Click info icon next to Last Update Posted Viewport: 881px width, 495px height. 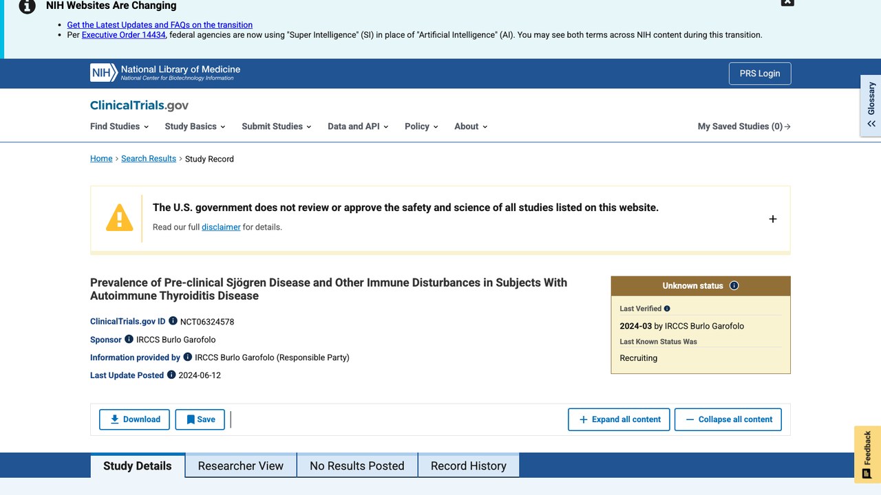point(171,375)
